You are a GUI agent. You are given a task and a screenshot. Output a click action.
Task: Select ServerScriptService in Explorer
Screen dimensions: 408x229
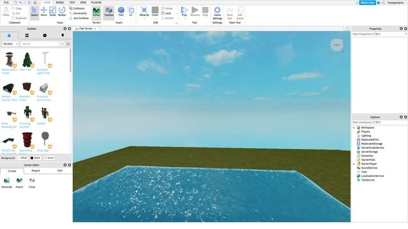tap(372, 148)
